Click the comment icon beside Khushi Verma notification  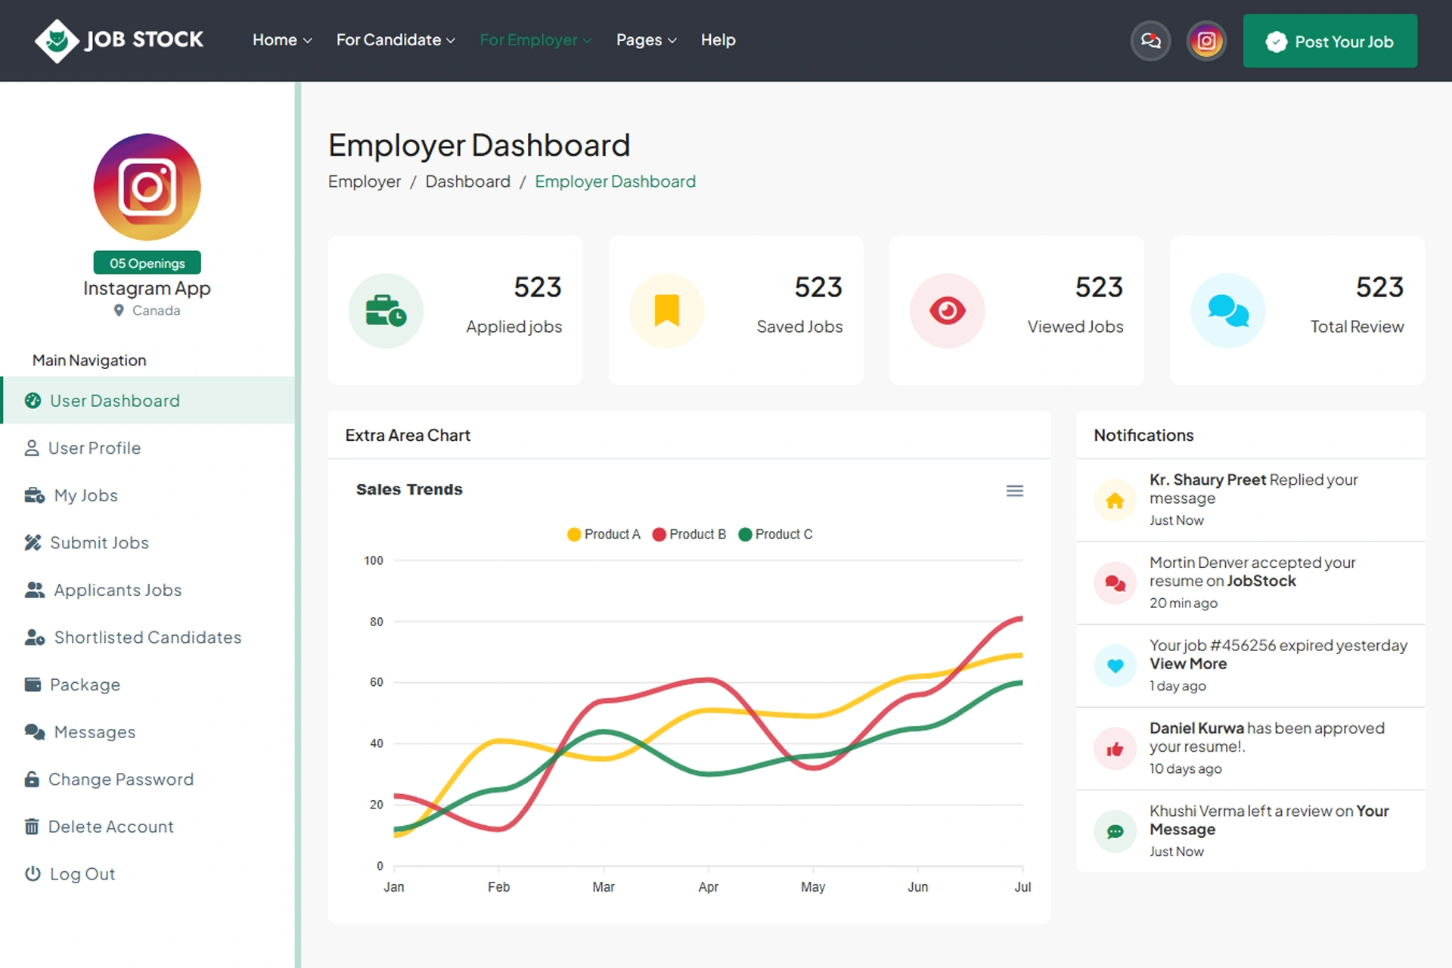1115,832
